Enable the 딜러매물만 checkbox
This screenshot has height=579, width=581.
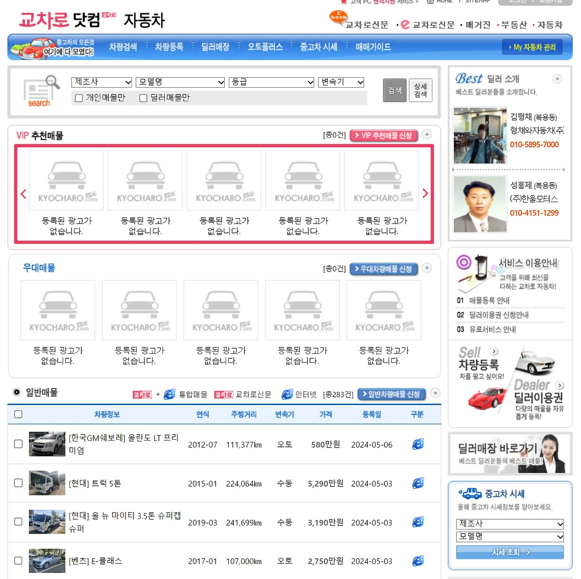(143, 98)
